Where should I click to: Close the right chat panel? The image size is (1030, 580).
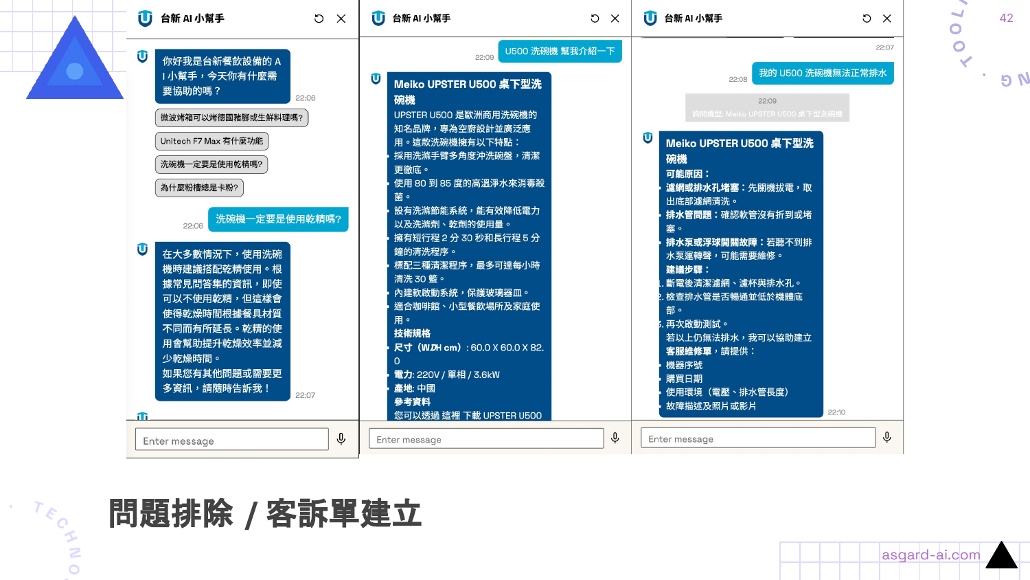pos(887,19)
